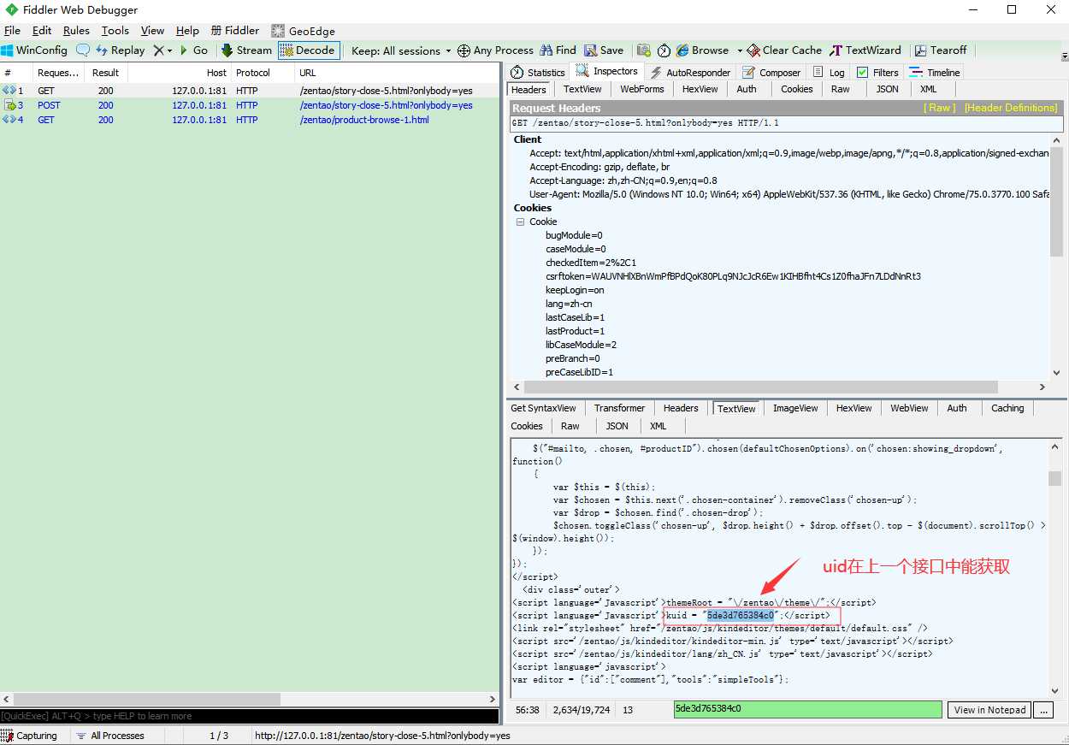1069x745 pixels.
Task: Toggle Stream mode
Action: tap(246, 50)
